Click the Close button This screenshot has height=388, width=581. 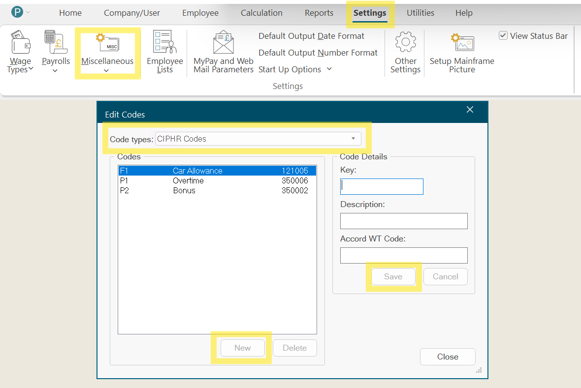click(x=448, y=357)
